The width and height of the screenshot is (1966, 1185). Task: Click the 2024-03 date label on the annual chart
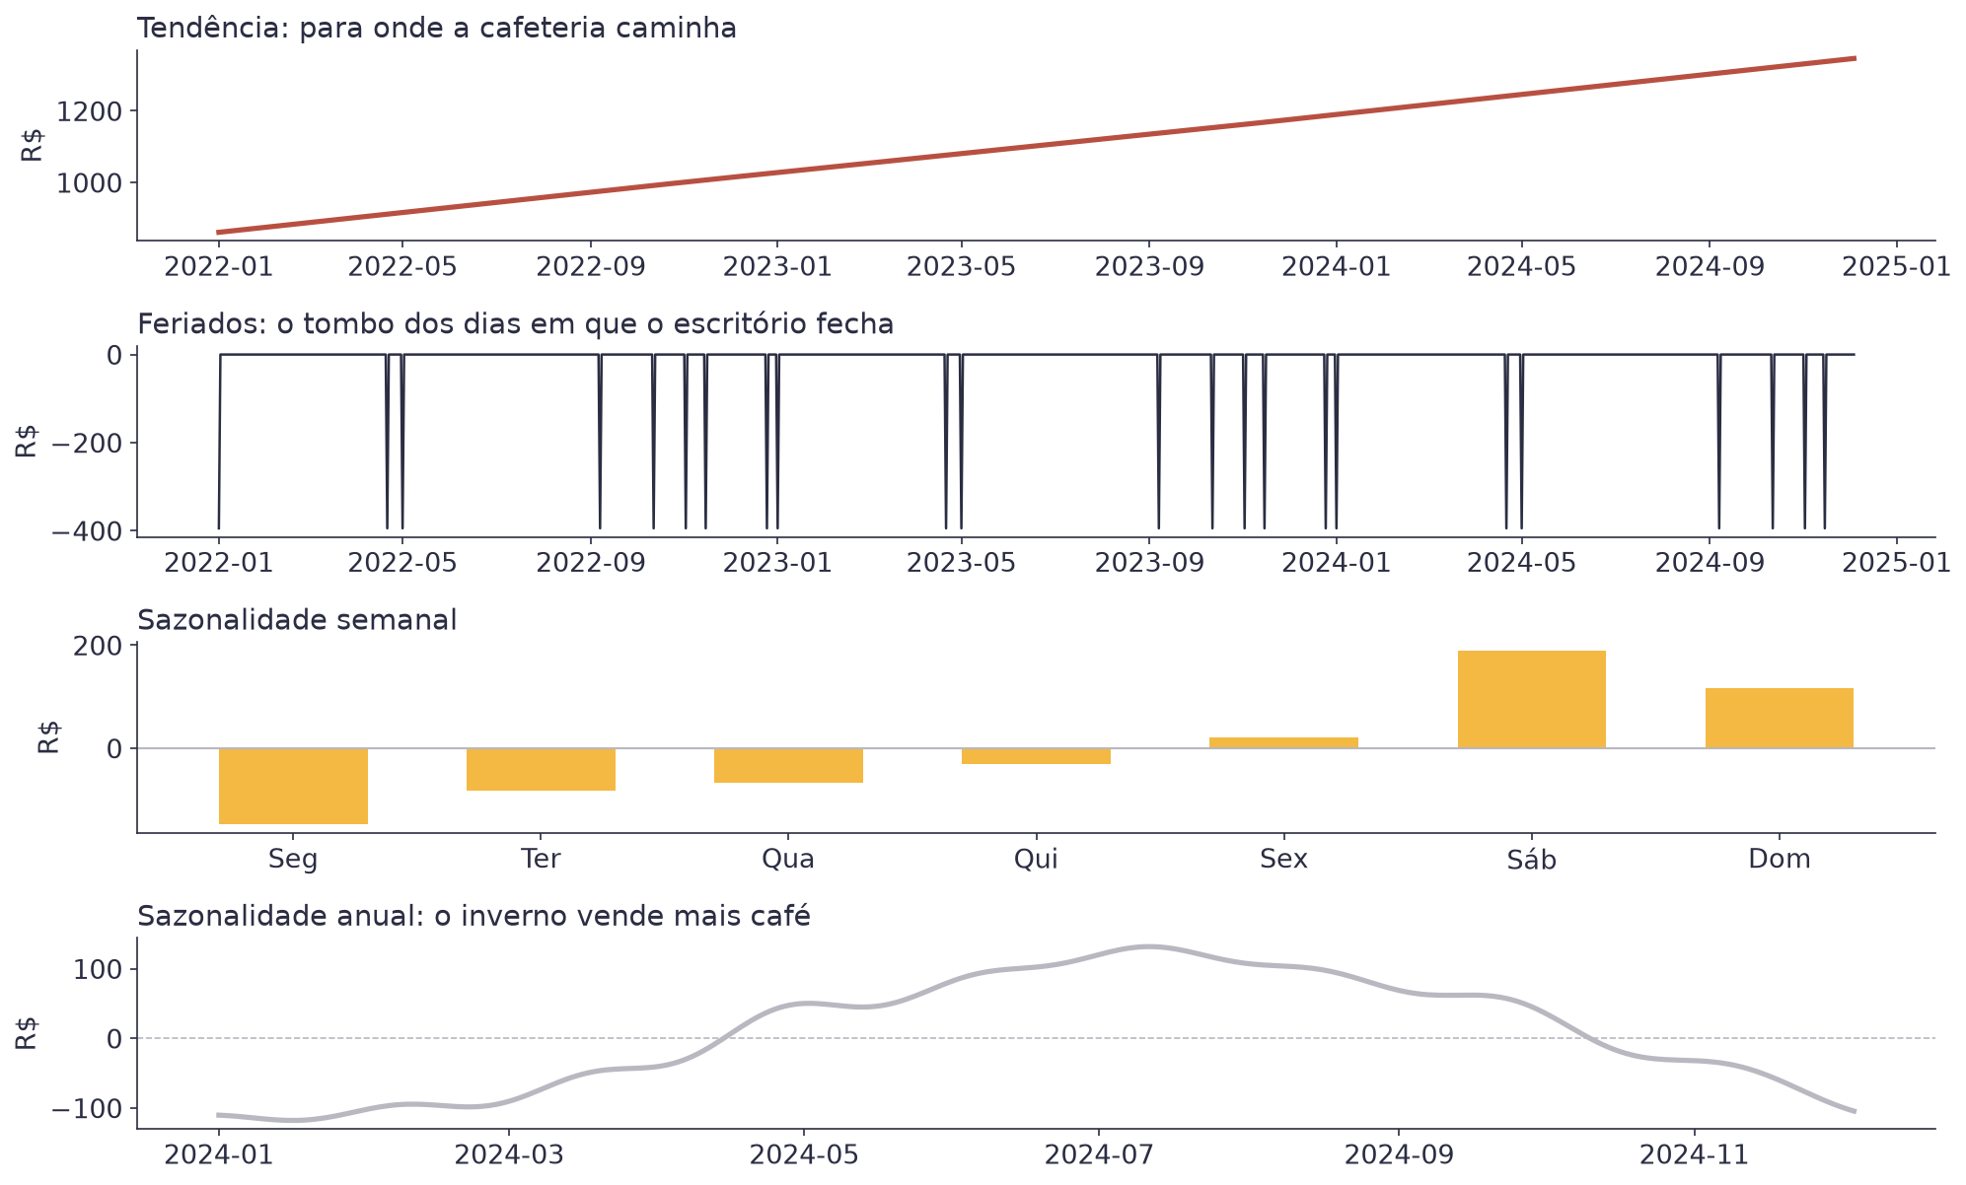pyautogui.click(x=509, y=1154)
